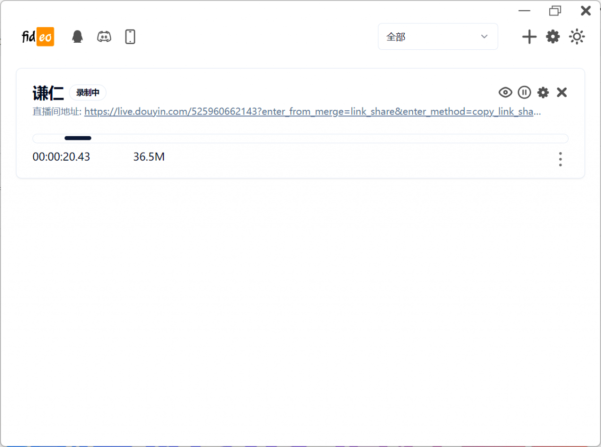Remove 谦仁 stream with X icon
The height and width of the screenshot is (447, 601).
coord(562,92)
